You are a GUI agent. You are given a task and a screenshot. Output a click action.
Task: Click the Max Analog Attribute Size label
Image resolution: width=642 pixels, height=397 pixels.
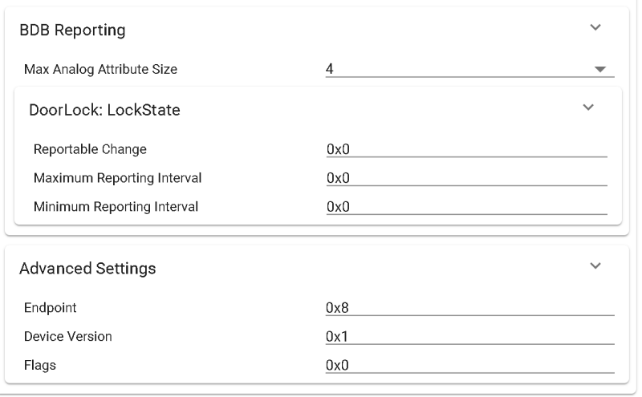click(x=101, y=70)
